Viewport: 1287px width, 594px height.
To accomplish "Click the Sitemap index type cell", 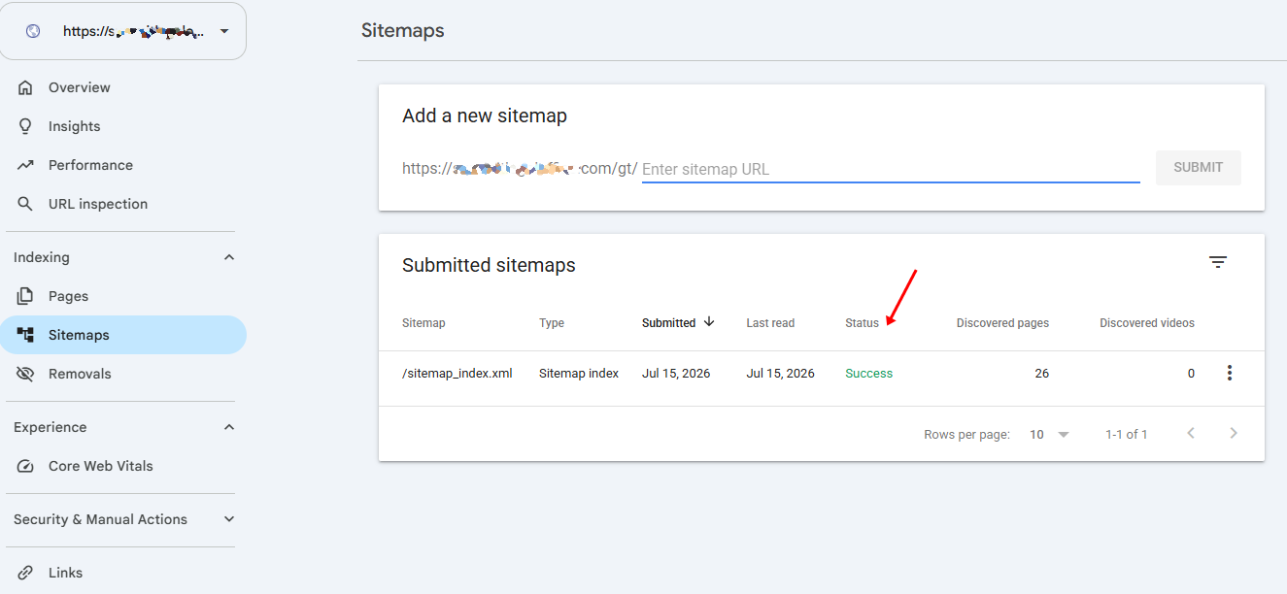I will pyautogui.click(x=579, y=374).
